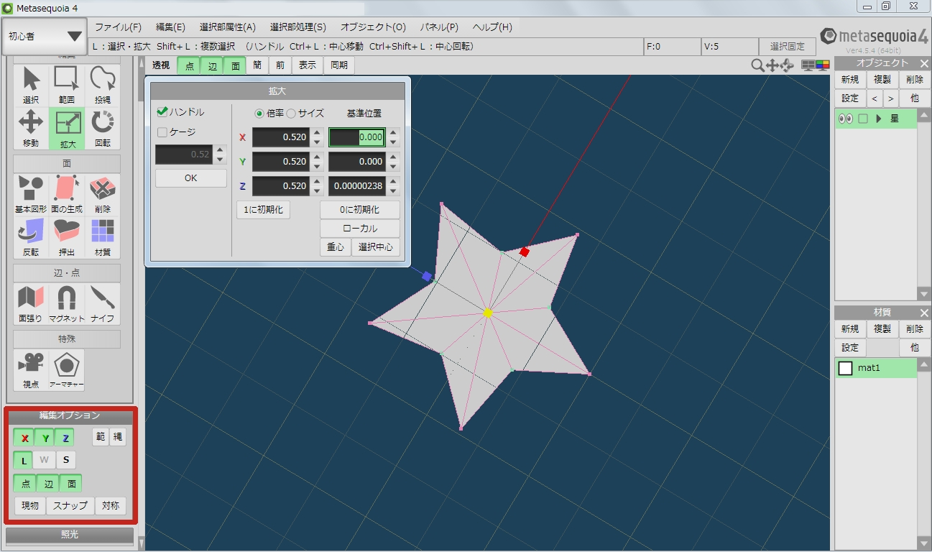
Task: Toggle visibility eyes of object 星
Action: click(x=845, y=119)
